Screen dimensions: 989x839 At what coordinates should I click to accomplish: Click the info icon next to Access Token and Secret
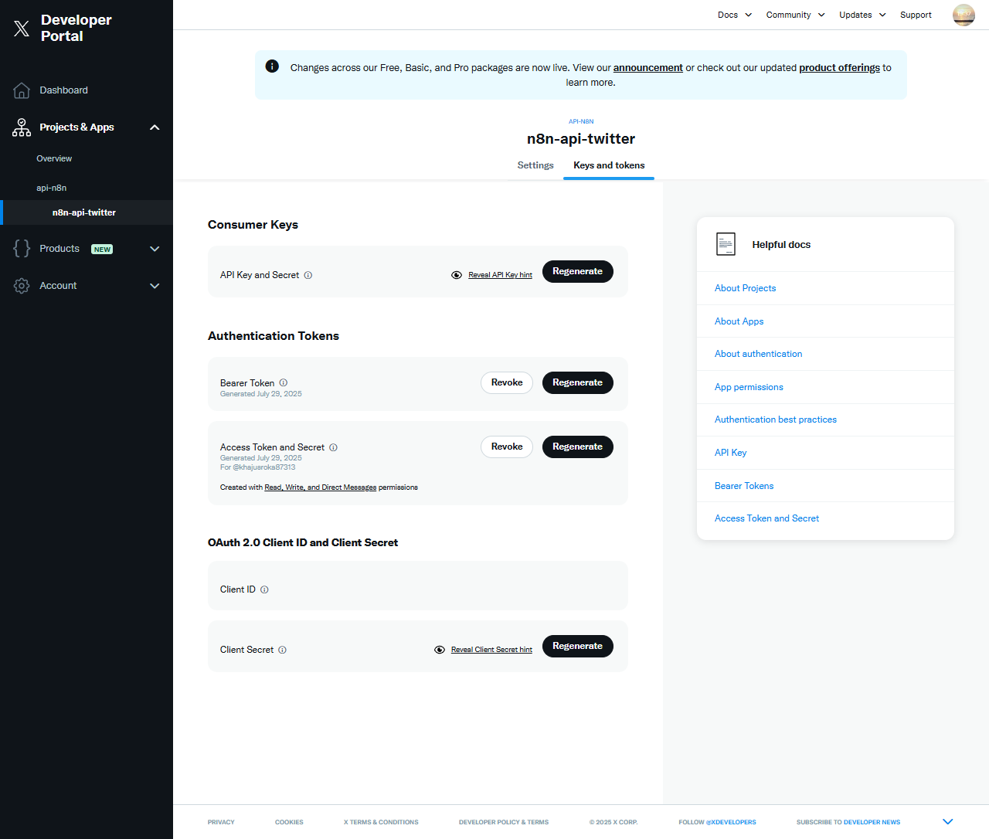click(334, 447)
